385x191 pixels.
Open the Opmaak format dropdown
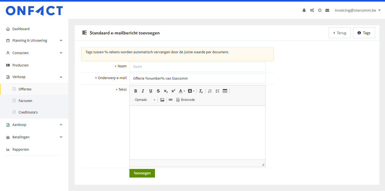[145, 100]
